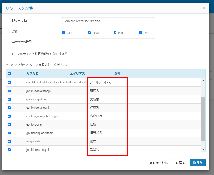The width and height of the screenshot is (214, 175).
Task: Click the 更新者 description cell
Action: (x=94, y=99)
